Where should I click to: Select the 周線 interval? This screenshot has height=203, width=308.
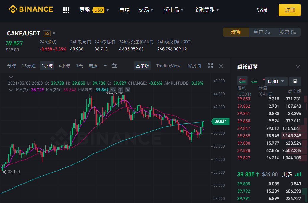point(93,66)
